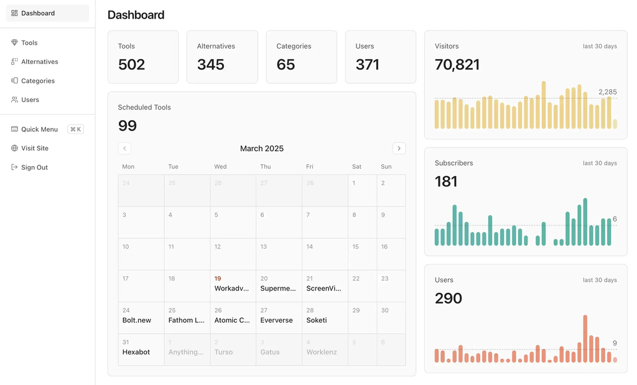Select the Categories columns icon

pyautogui.click(x=14, y=80)
